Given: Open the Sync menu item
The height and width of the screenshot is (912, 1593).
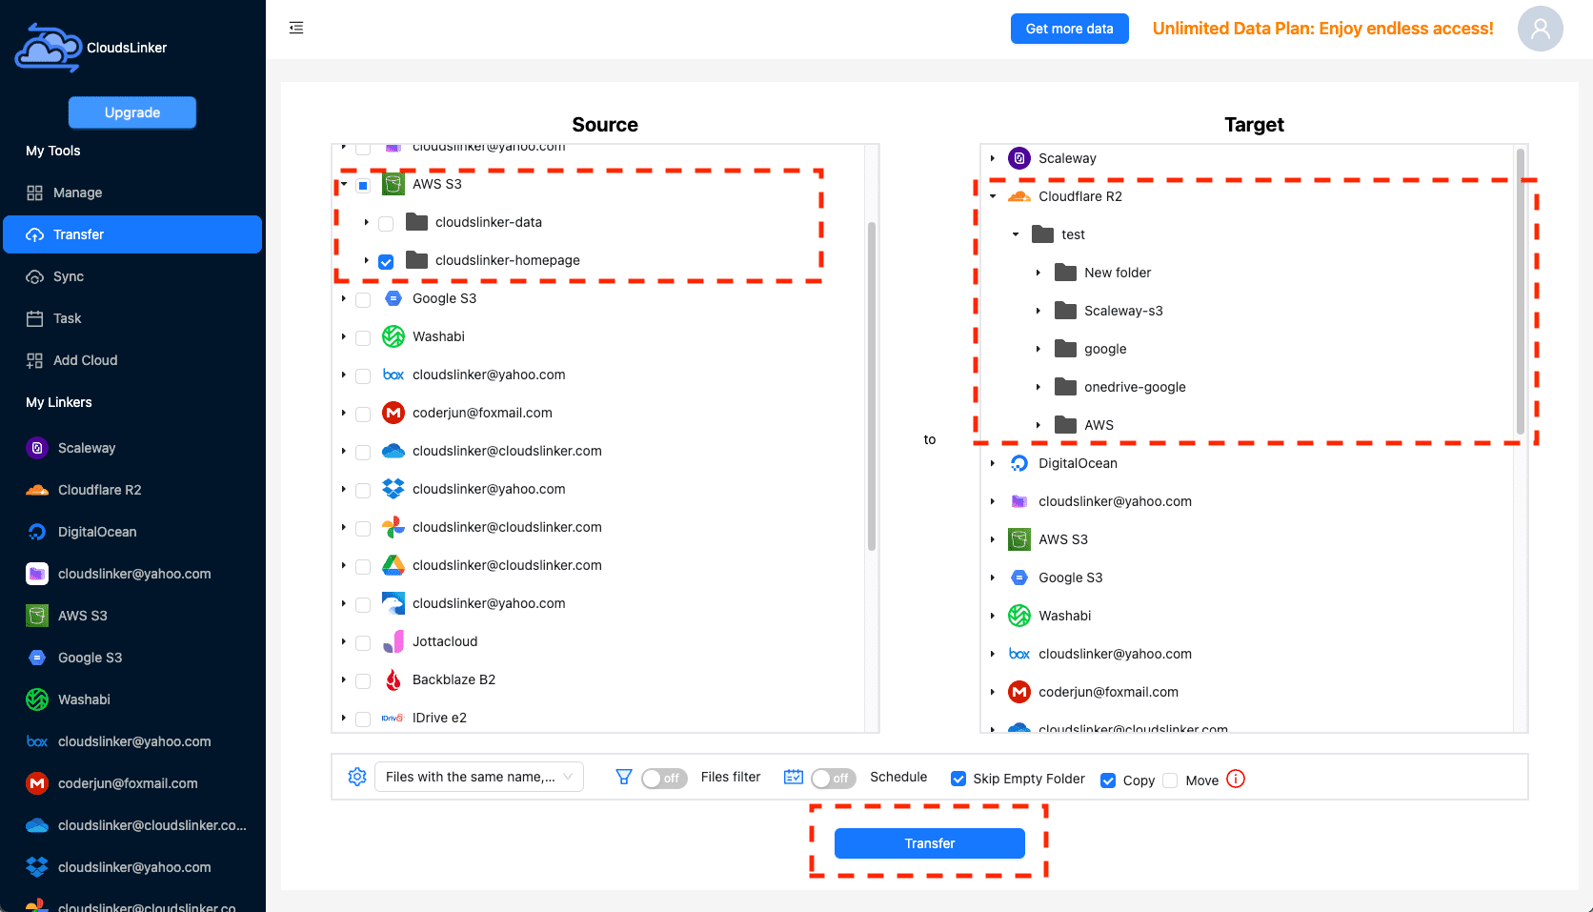Looking at the screenshot, I should click(x=132, y=276).
